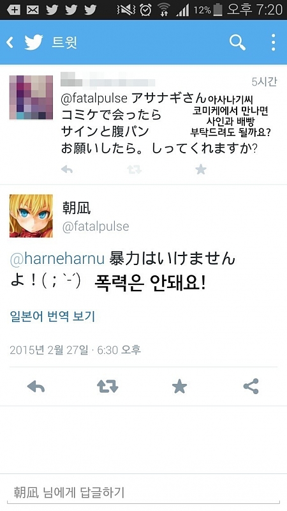The image size is (287, 511).
Task: Favorite 朝凪's tweet with the large star
Action: [179, 386]
